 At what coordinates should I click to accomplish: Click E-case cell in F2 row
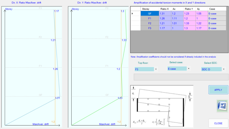pos(217,23)
